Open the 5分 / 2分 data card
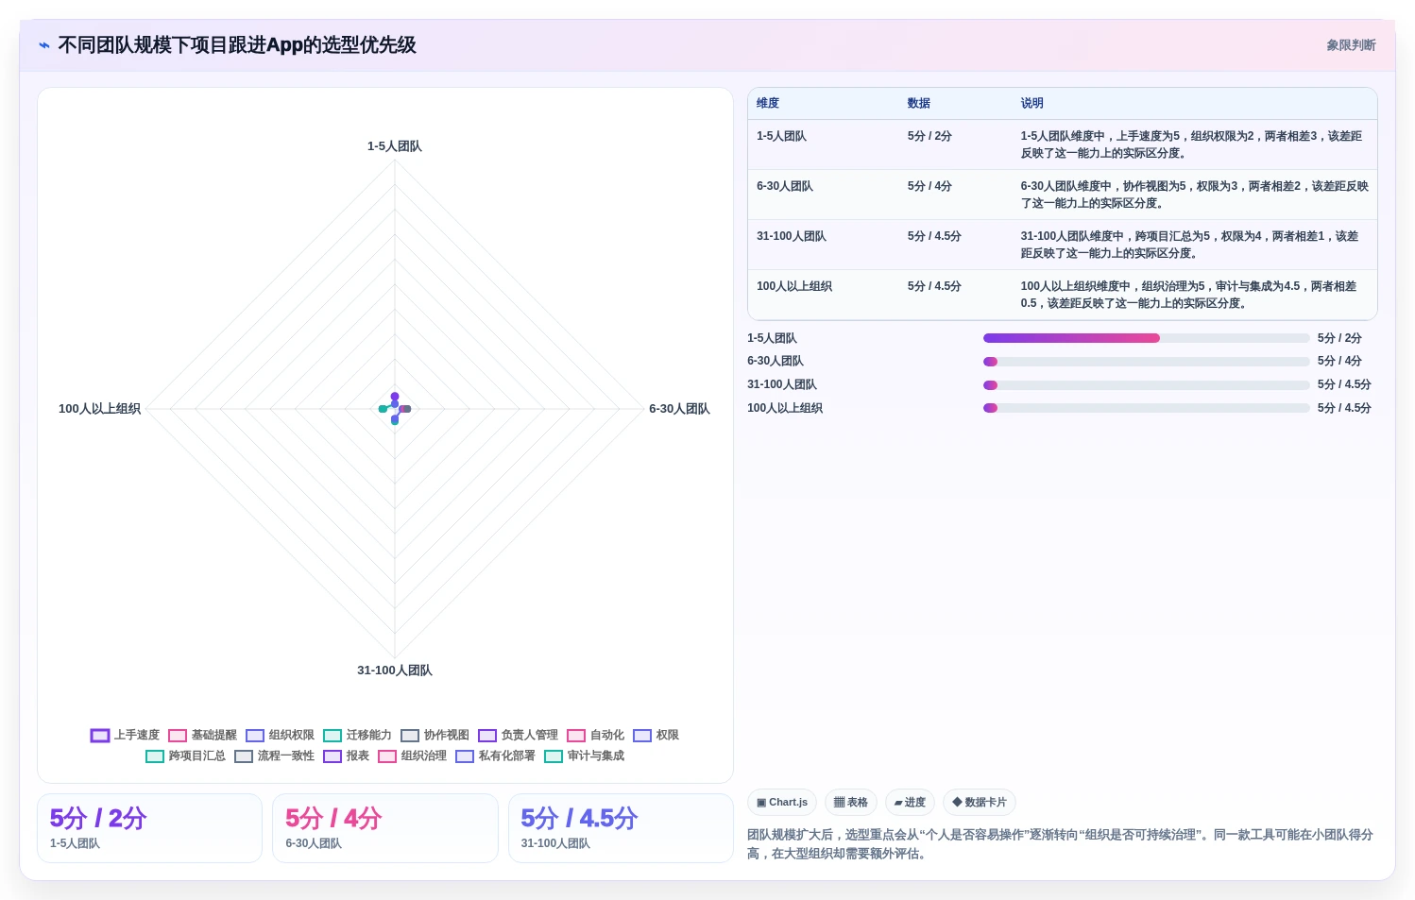The image size is (1415, 900). point(149,828)
